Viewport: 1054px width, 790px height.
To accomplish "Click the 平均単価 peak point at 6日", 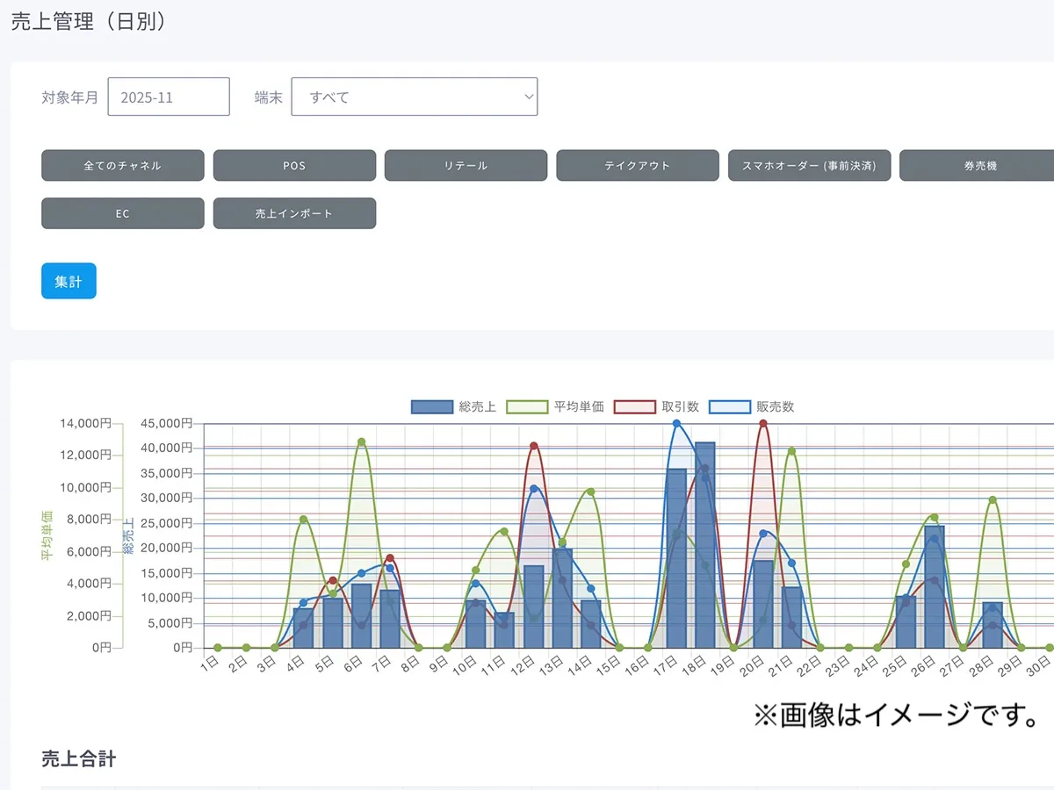I will click(361, 442).
